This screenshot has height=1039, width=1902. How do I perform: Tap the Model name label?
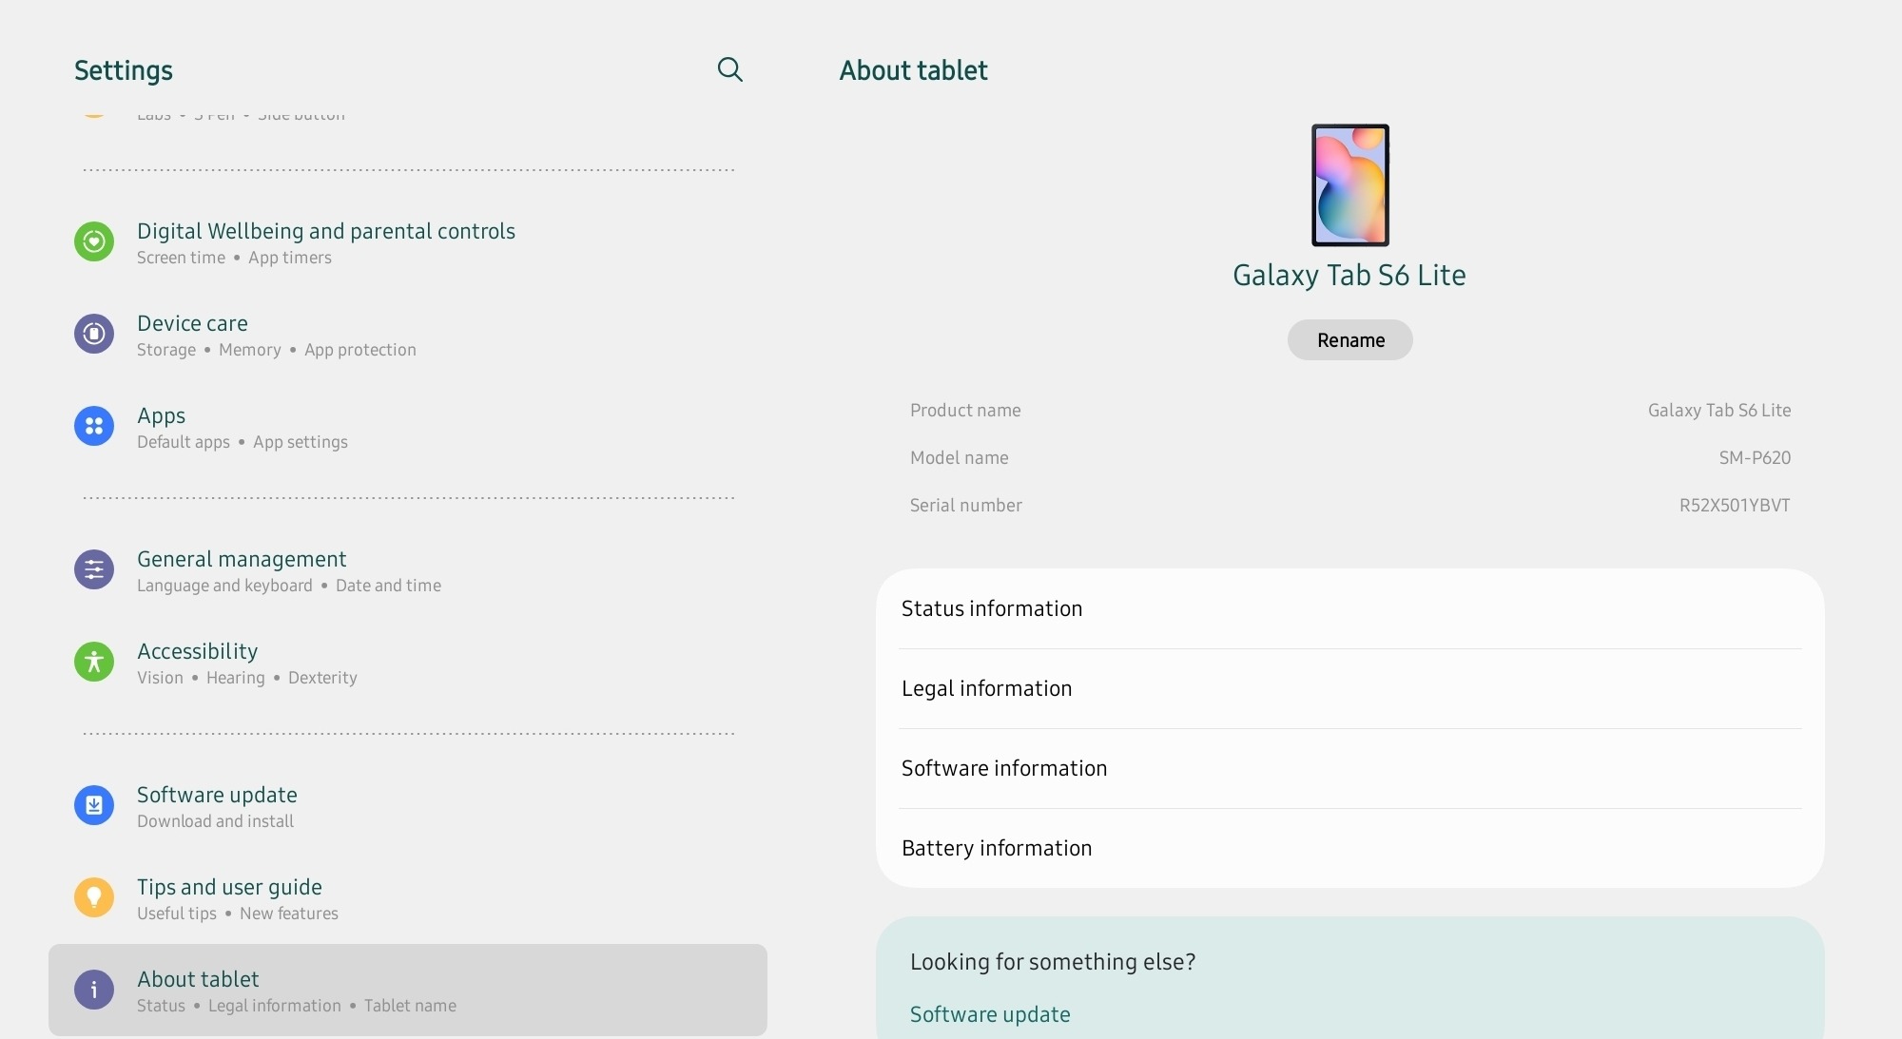click(x=959, y=457)
